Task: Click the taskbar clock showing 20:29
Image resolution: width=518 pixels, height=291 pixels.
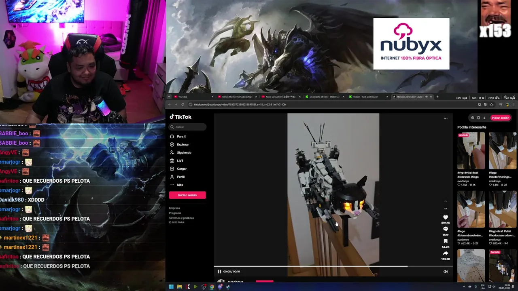Action: (504, 287)
